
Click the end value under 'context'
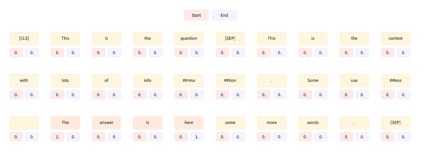403,52
